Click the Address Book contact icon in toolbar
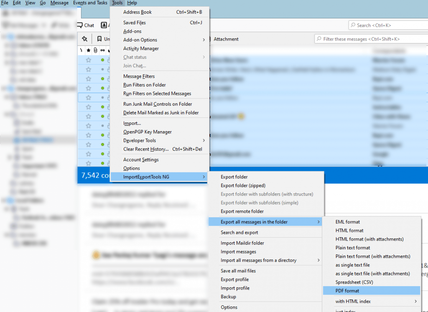Screen dimensions: 428x312 [104, 25]
